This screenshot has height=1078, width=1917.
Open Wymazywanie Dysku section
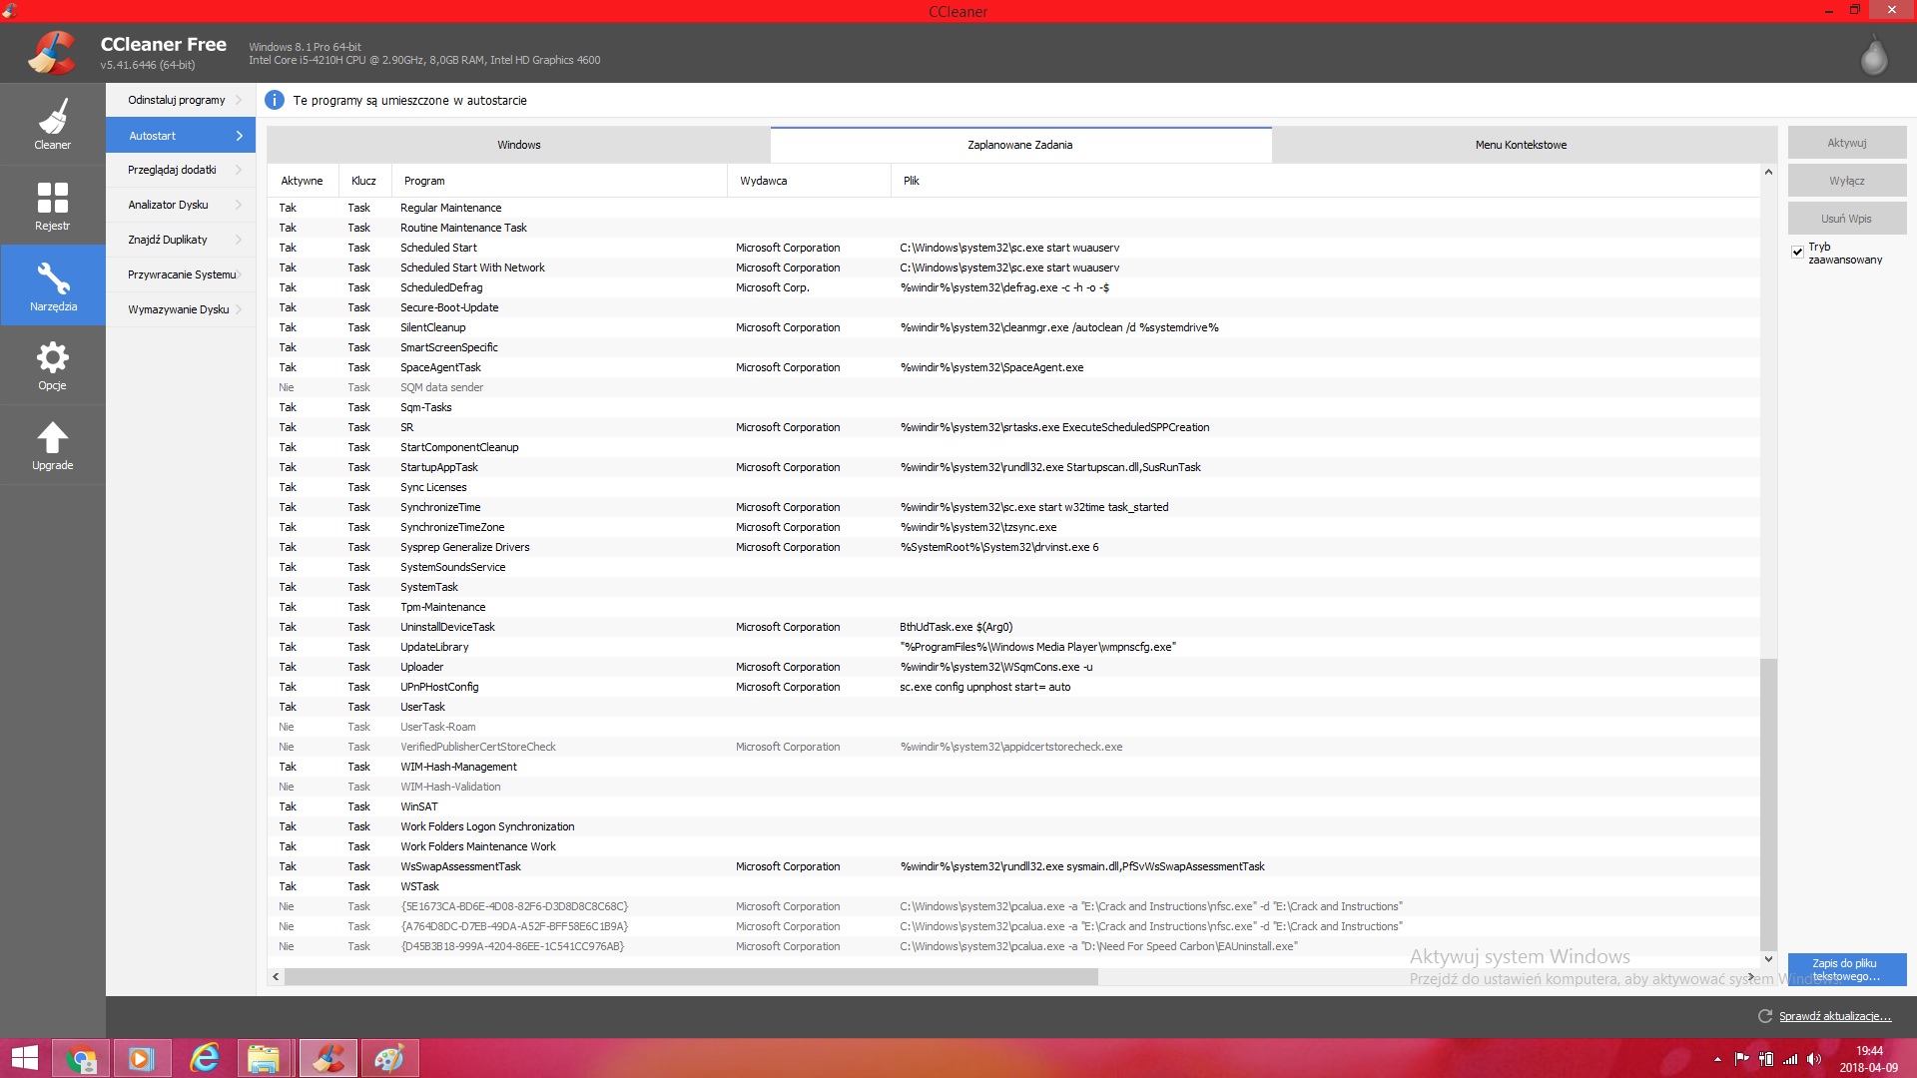coord(181,309)
